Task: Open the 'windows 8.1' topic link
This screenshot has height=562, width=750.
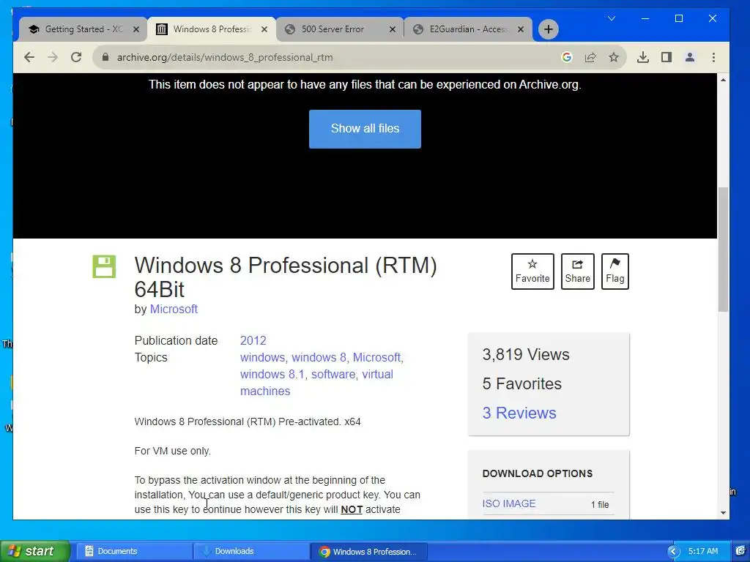Action: (272, 374)
